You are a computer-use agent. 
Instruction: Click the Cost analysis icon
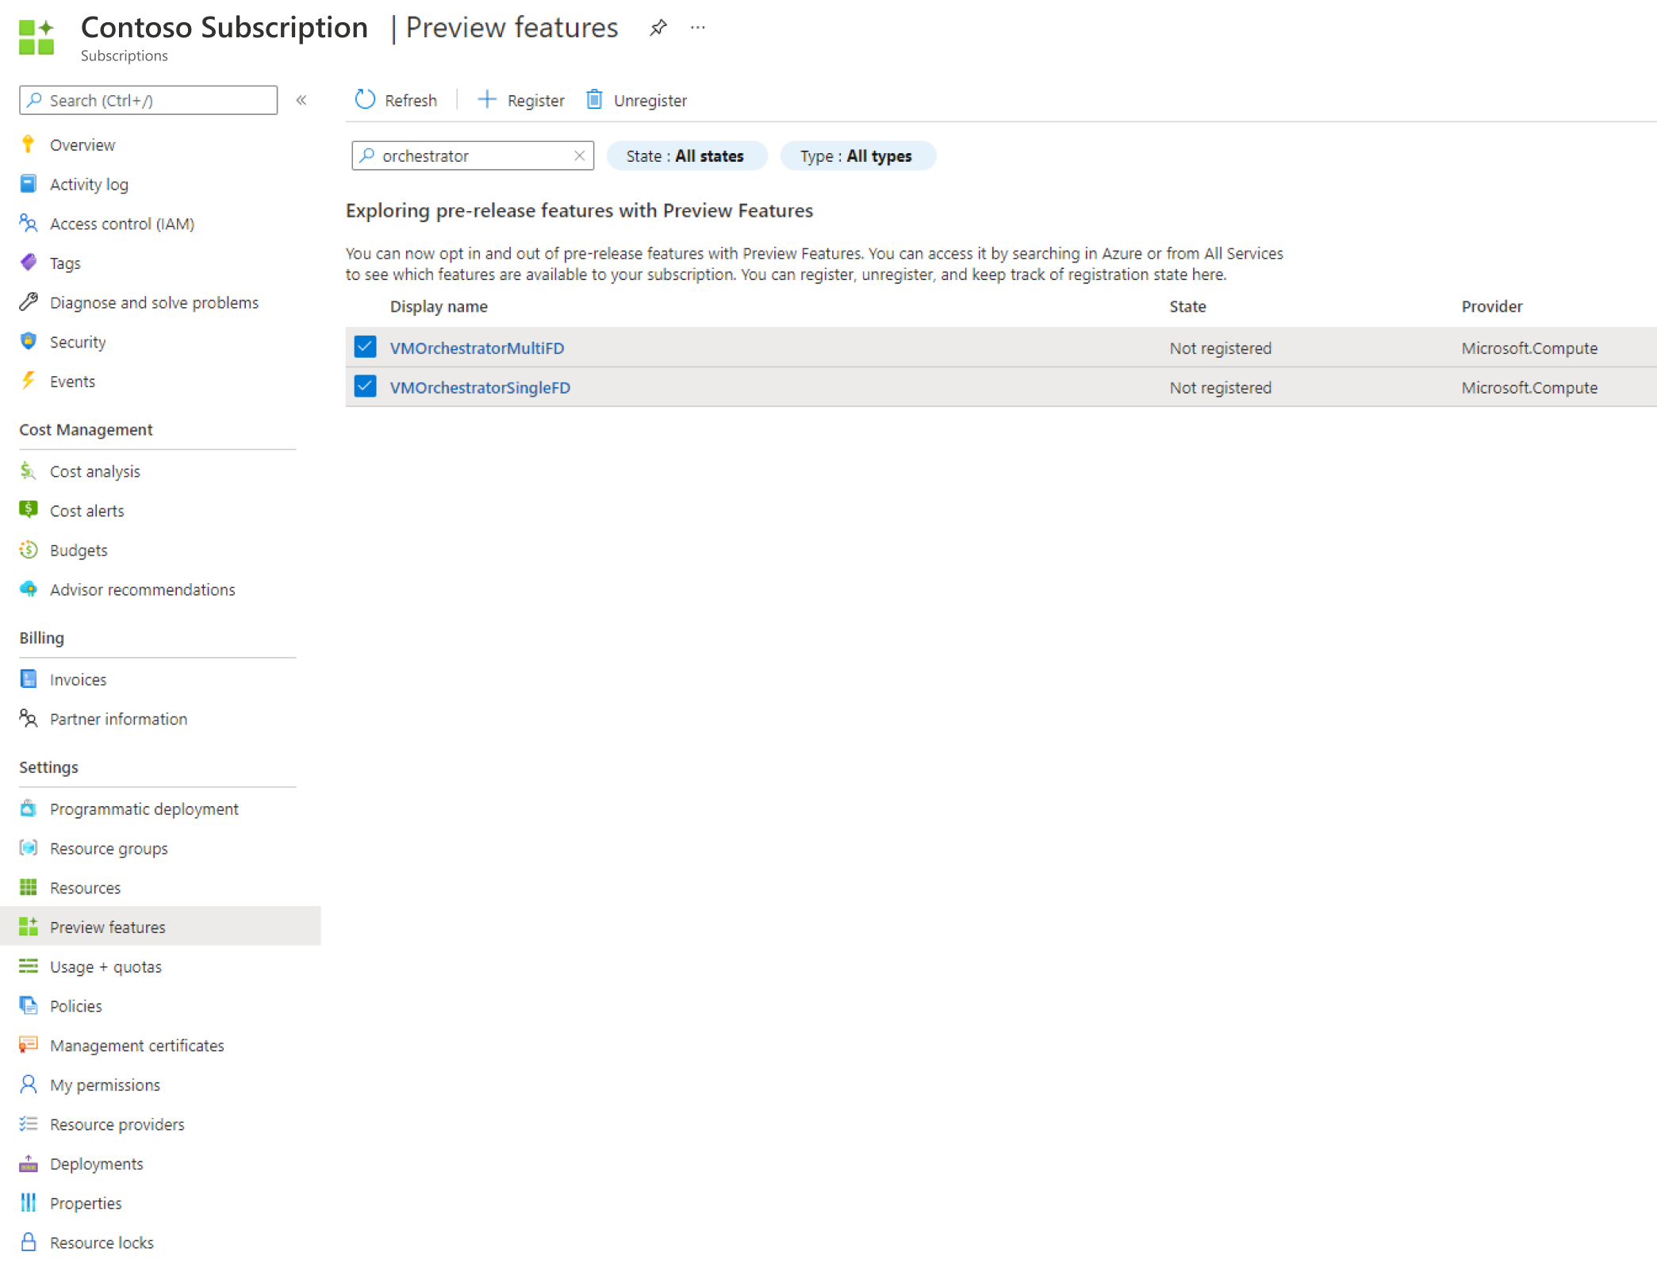pyautogui.click(x=29, y=471)
